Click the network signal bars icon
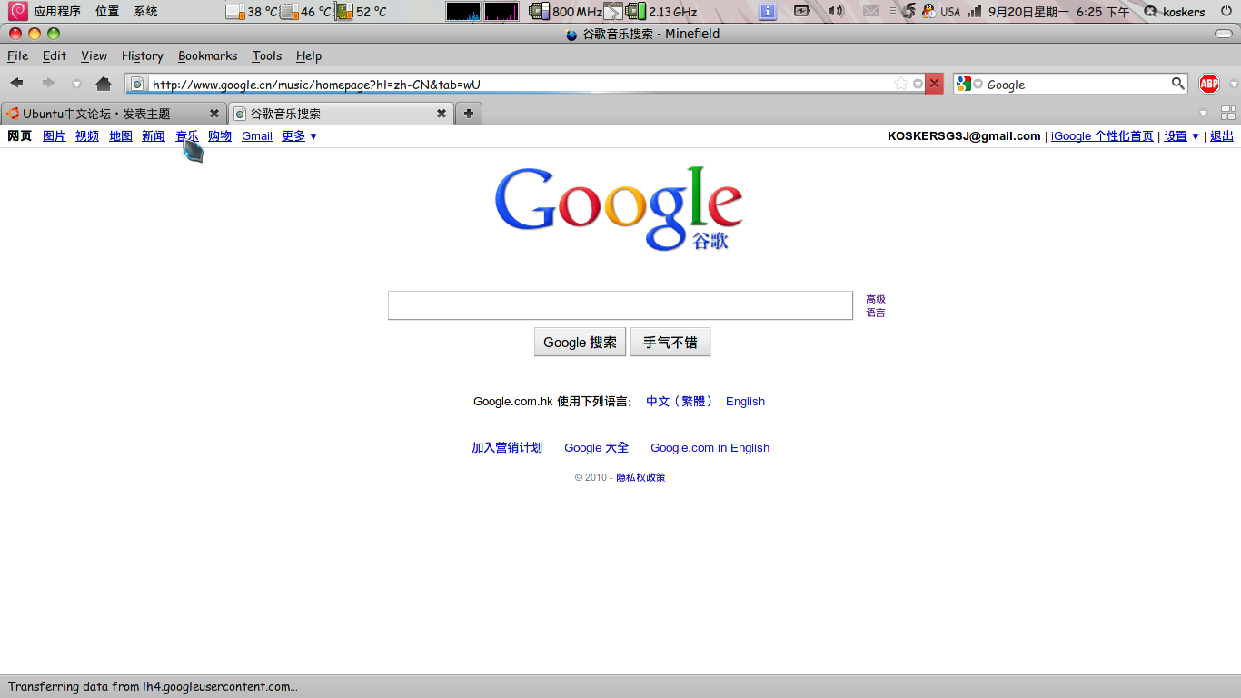This screenshot has height=698, width=1241. tap(974, 11)
